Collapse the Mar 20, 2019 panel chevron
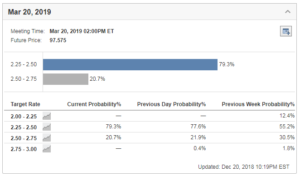300x181 pixels. [288, 12]
